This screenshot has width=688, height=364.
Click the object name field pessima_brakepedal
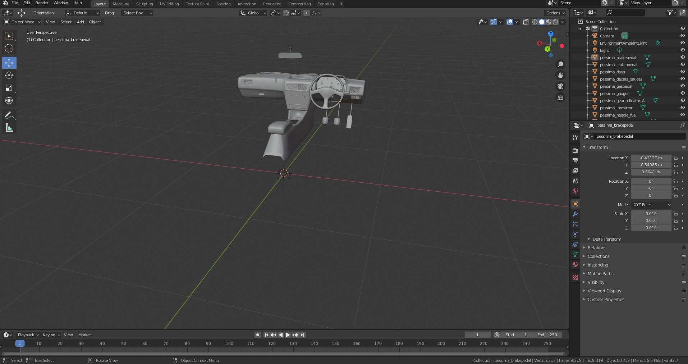[x=640, y=136]
